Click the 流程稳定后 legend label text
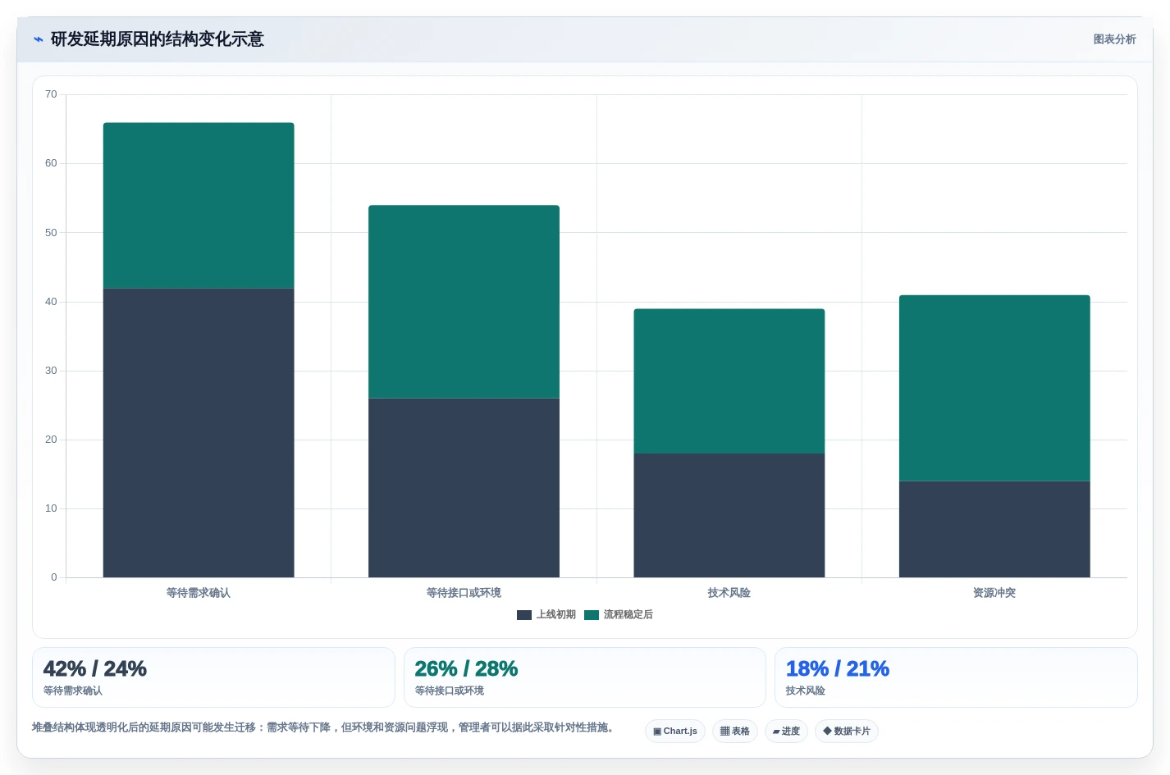This screenshot has height=775, width=1170. (x=628, y=615)
